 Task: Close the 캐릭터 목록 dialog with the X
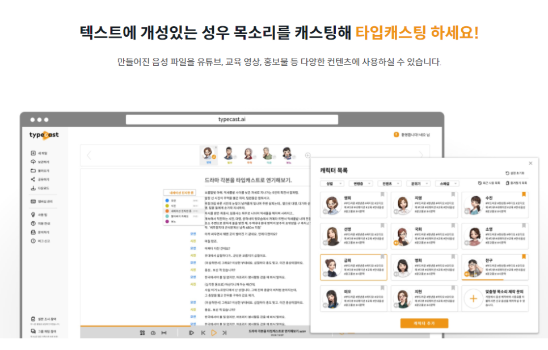[530, 163]
